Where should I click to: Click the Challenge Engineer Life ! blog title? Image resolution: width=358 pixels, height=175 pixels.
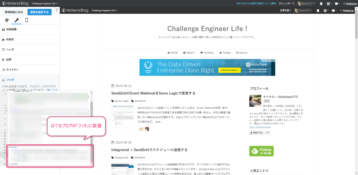(207, 29)
